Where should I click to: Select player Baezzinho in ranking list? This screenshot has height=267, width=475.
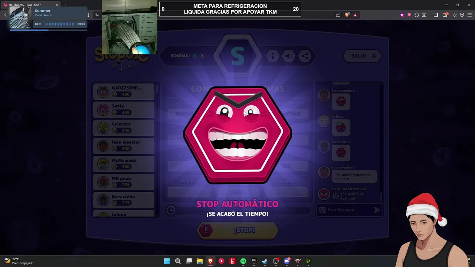click(x=124, y=200)
